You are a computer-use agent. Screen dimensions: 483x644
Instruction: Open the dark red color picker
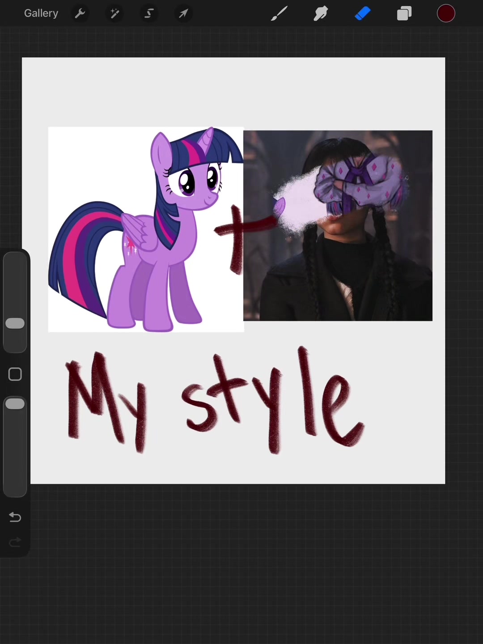pos(446,13)
